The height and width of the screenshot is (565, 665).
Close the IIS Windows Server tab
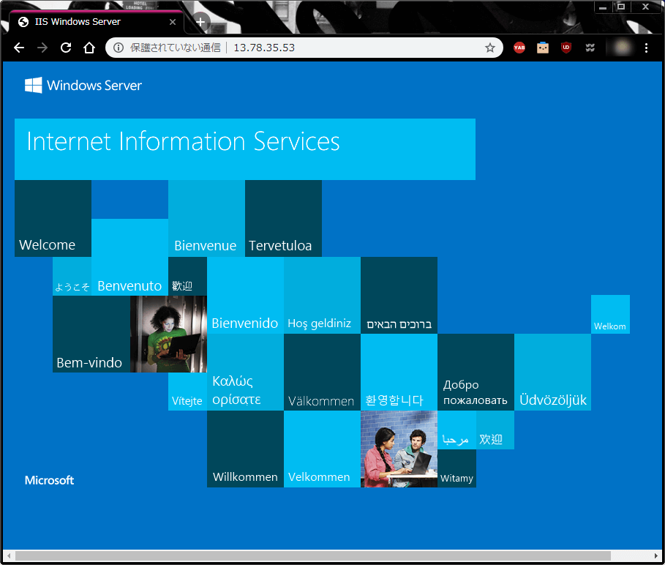pyautogui.click(x=173, y=22)
